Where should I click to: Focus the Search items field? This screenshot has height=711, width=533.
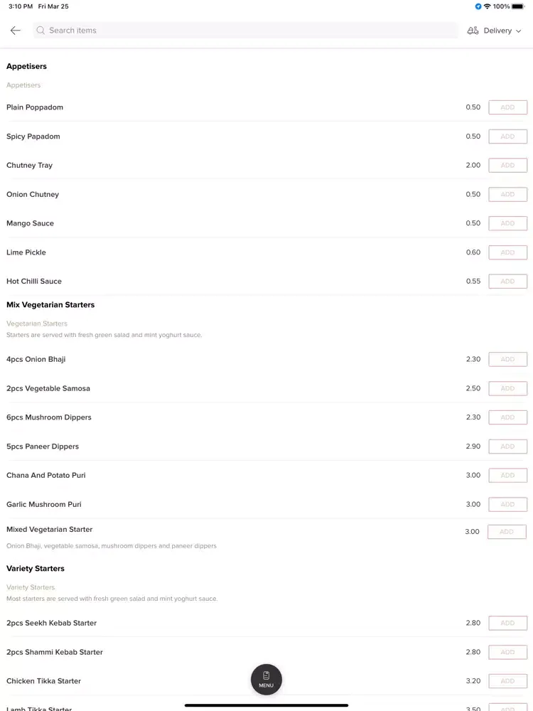(245, 31)
